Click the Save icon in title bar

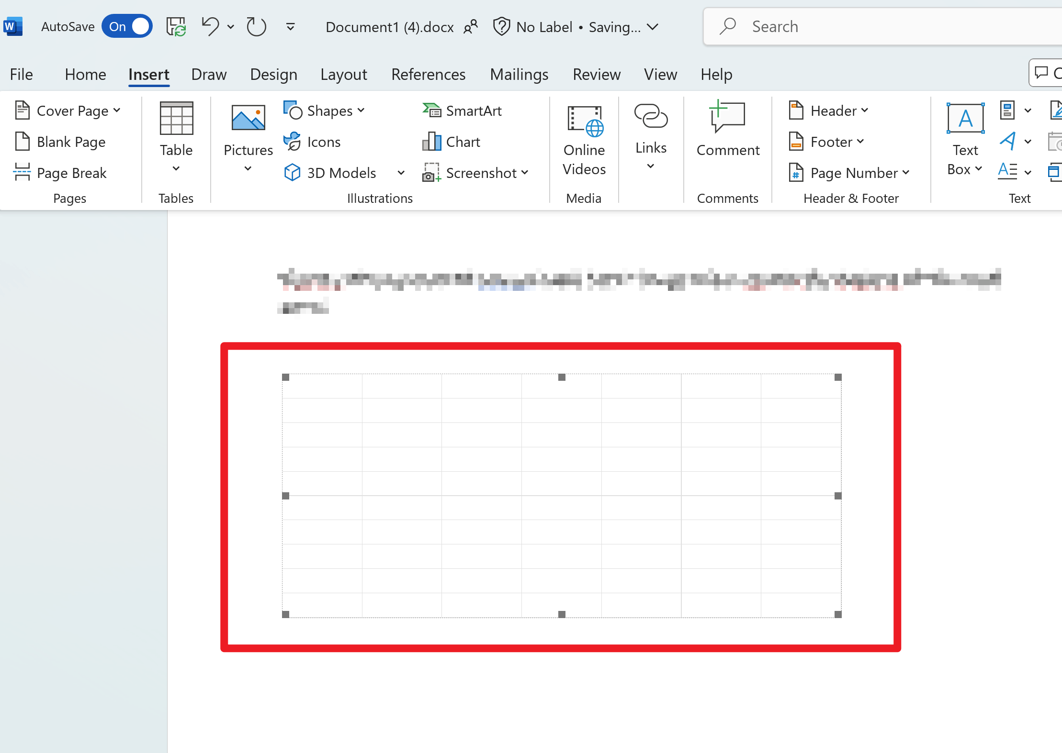click(x=176, y=26)
